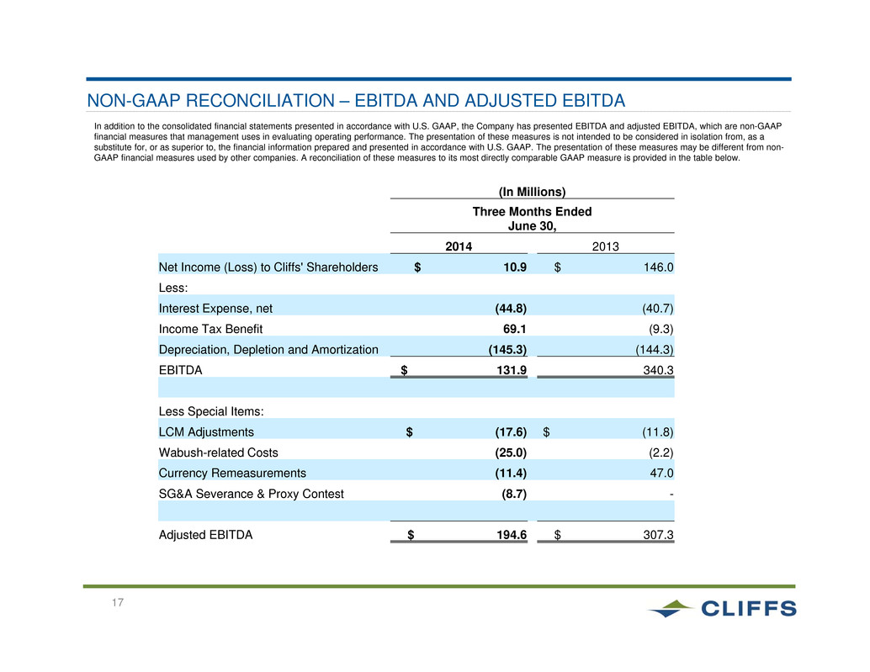The height and width of the screenshot is (672, 870).
Task: Select the slide title heading
Action: pos(356,100)
